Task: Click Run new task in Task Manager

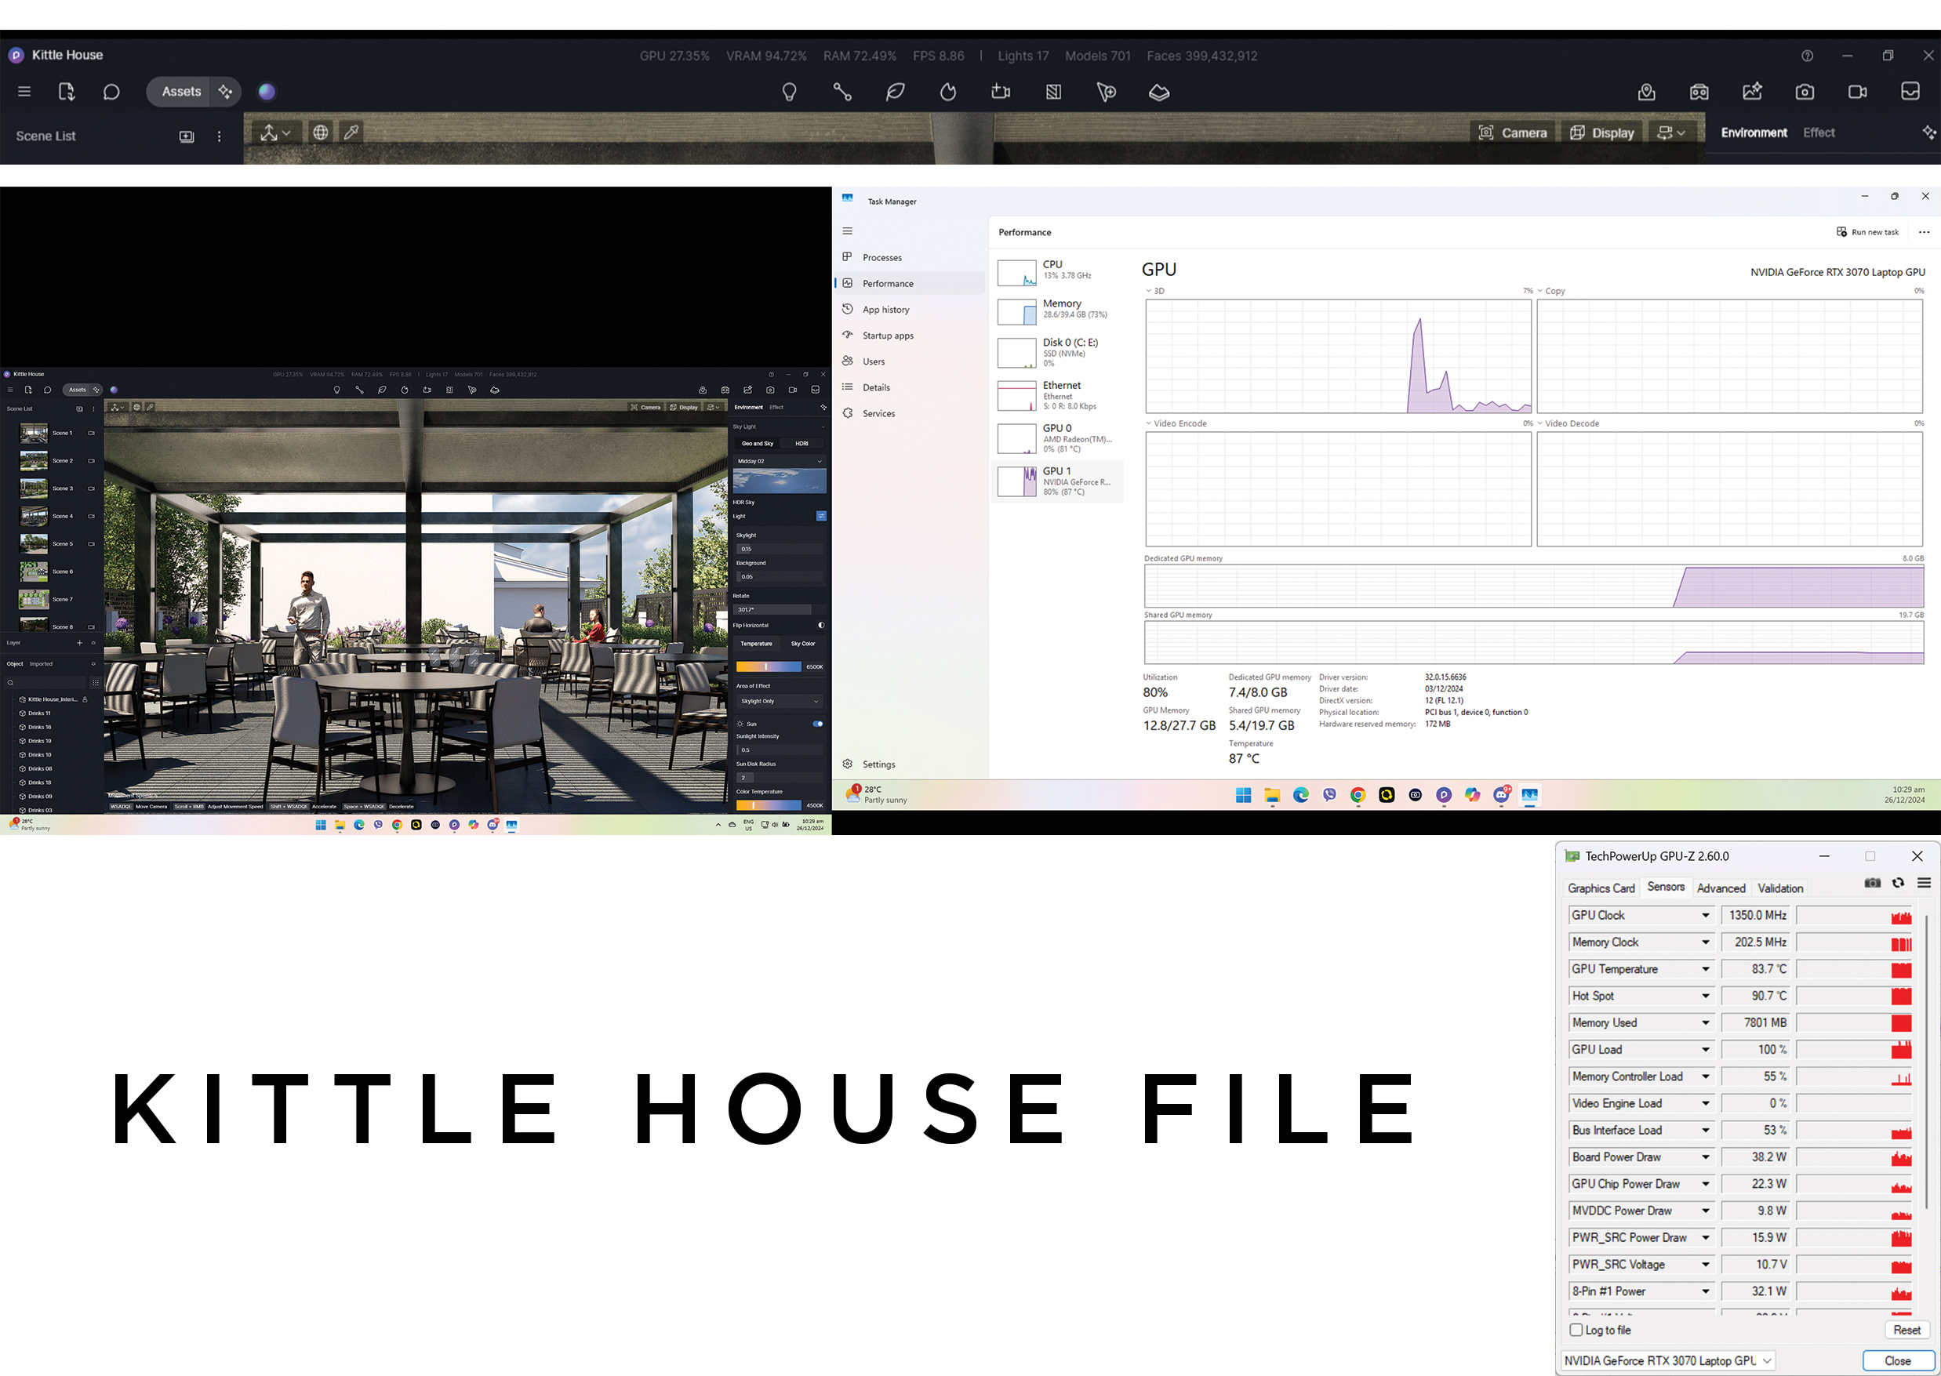Action: click(x=1867, y=232)
